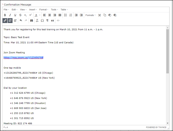Click the POWERED BY TINYMCE link
Screen dimensions: 173x131
click(x=156, y=127)
